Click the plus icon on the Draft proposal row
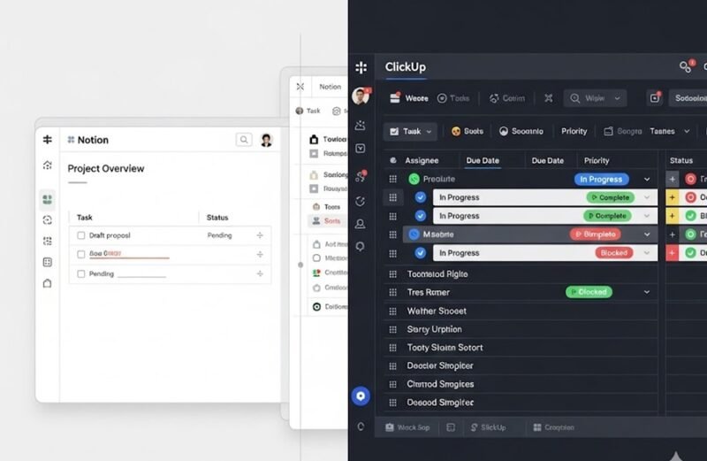Viewport: 707px width, 461px height. [260, 235]
